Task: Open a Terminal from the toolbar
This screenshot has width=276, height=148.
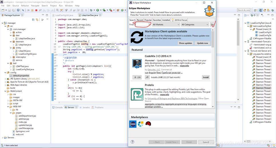Action: (18, 10)
